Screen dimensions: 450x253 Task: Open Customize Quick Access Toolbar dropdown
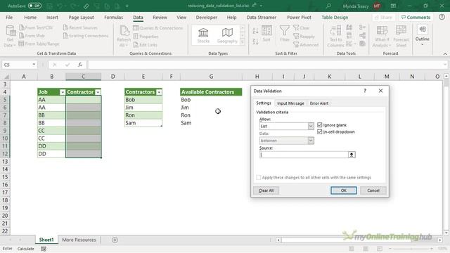click(127, 6)
